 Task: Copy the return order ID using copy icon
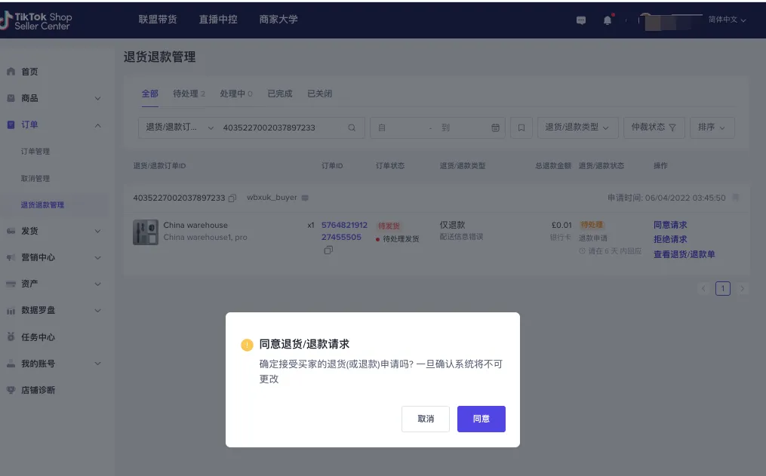tap(234, 198)
